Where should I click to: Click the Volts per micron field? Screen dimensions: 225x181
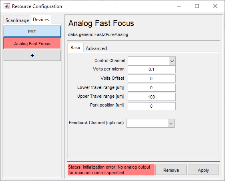[x=152, y=69]
